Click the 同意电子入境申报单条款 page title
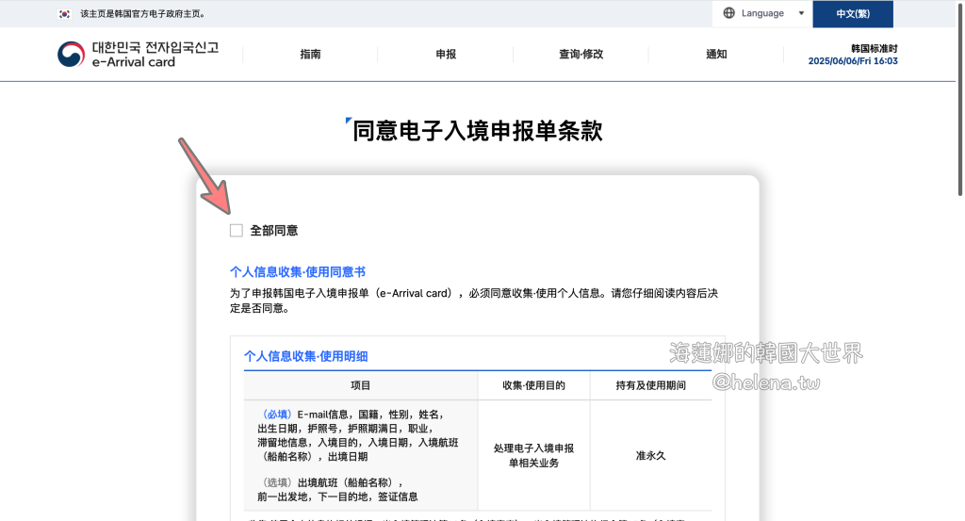The height and width of the screenshot is (521, 965). [x=477, y=131]
